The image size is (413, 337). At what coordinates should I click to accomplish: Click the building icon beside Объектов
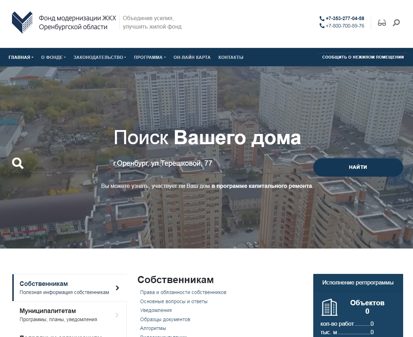point(329,307)
